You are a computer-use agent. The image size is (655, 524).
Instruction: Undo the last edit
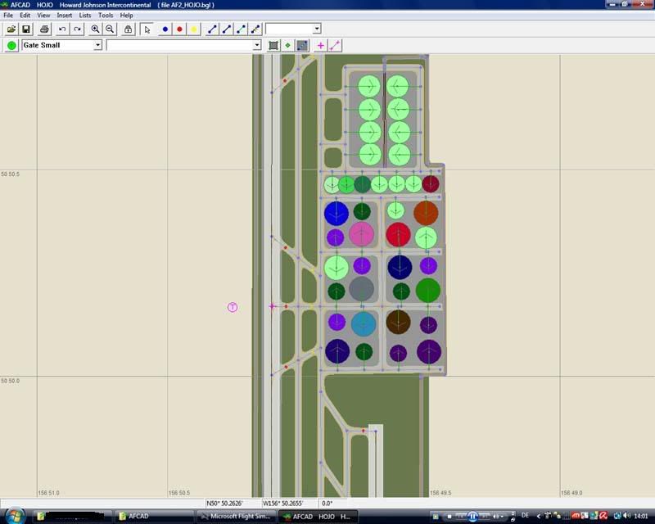[62, 29]
